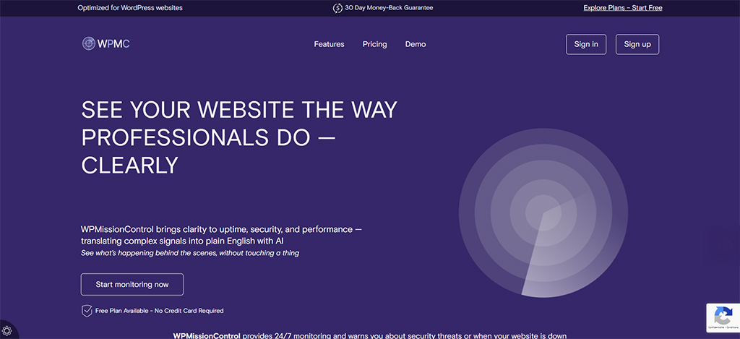740x339 pixels.
Task: Click the main hero headline
Action: click(x=239, y=137)
